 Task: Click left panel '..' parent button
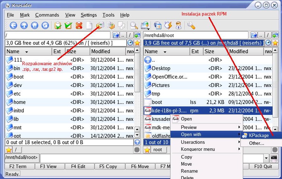click(x=123, y=35)
